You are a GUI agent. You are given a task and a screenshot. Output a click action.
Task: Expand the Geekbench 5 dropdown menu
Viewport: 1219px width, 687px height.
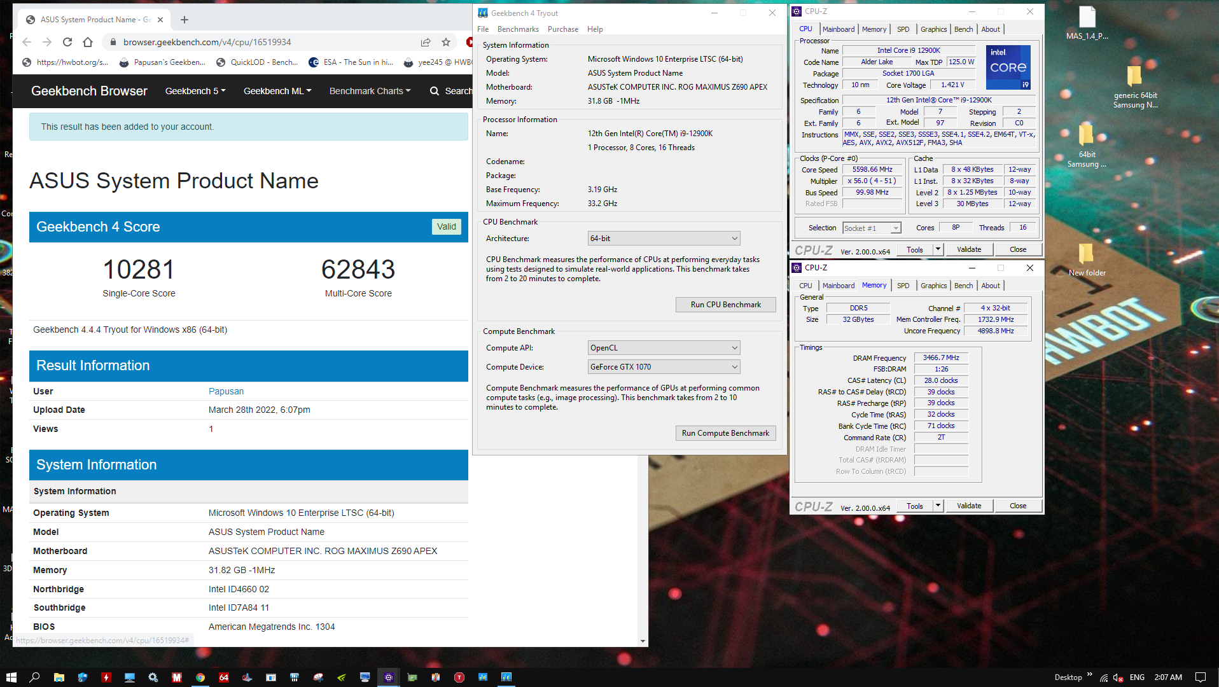click(x=195, y=91)
